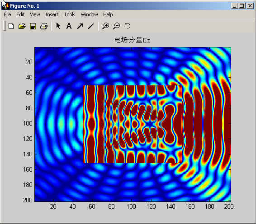Open the Help menu
Image resolution: width=256 pixels, height=224 pixels.
point(108,14)
